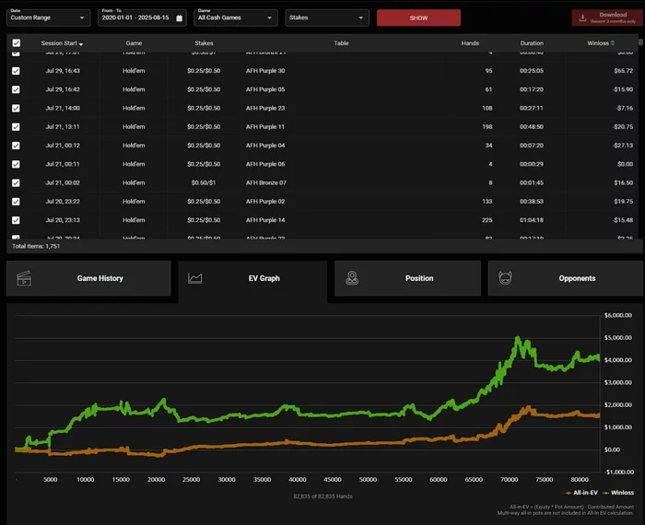The height and width of the screenshot is (525, 645).
Task: Uncheck the Jul 21, 00:02 session checkbox
Action: pyautogui.click(x=16, y=183)
